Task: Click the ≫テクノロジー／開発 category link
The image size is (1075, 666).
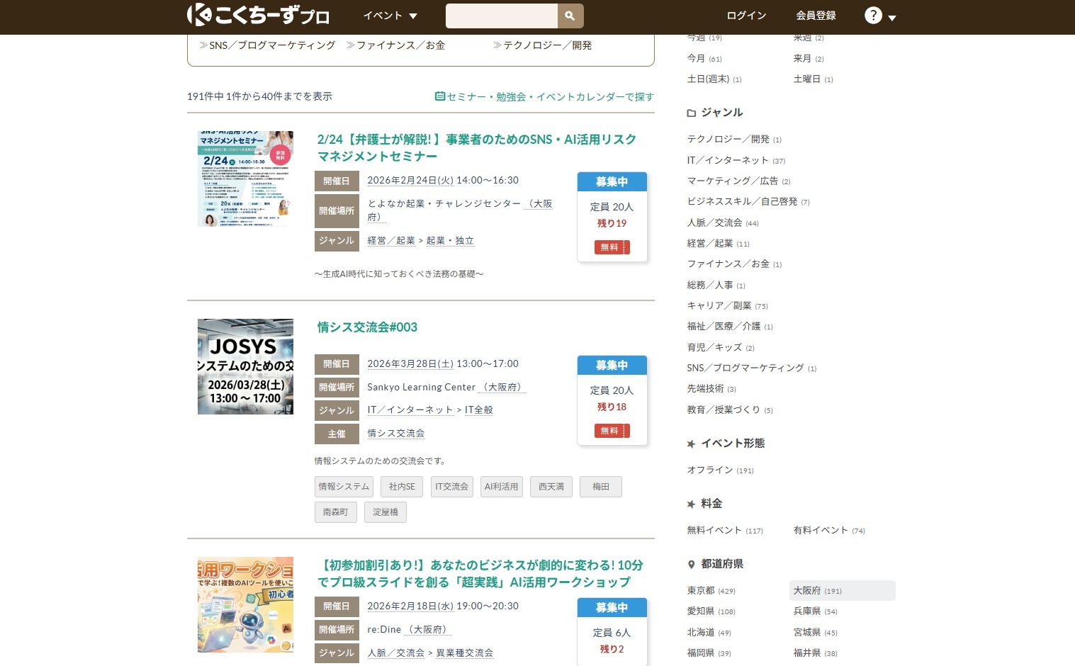Action: [x=542, y=45]
